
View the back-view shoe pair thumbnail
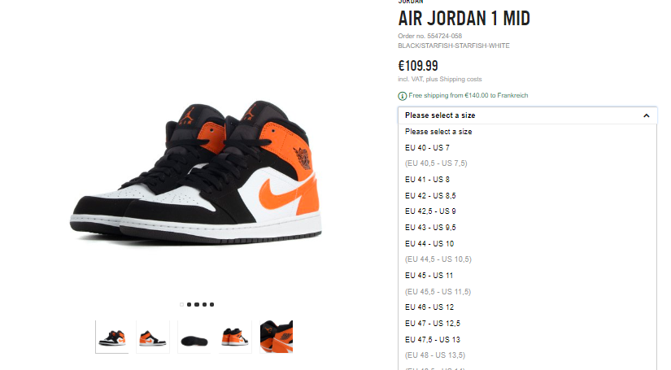tap(235, 337)
